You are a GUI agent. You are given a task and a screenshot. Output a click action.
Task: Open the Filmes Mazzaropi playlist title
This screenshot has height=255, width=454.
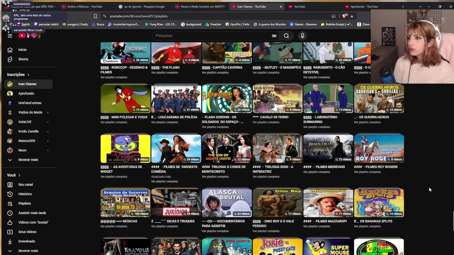(325, 221)
